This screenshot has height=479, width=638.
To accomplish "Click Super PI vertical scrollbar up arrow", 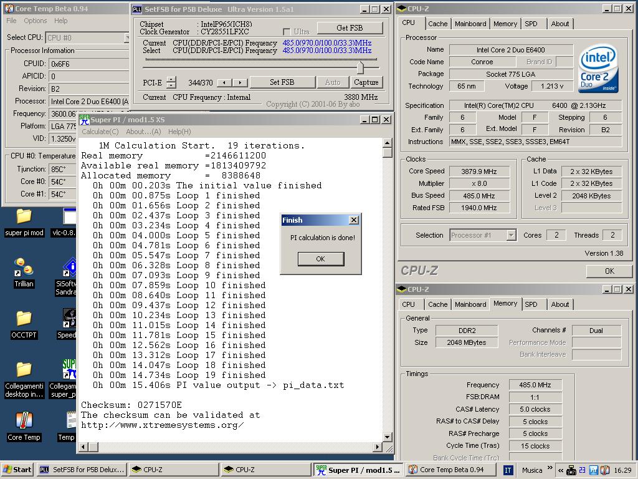I will coord(388,143).
